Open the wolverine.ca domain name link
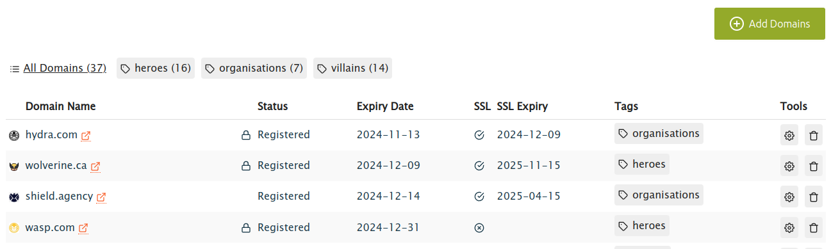 (56, 165)
